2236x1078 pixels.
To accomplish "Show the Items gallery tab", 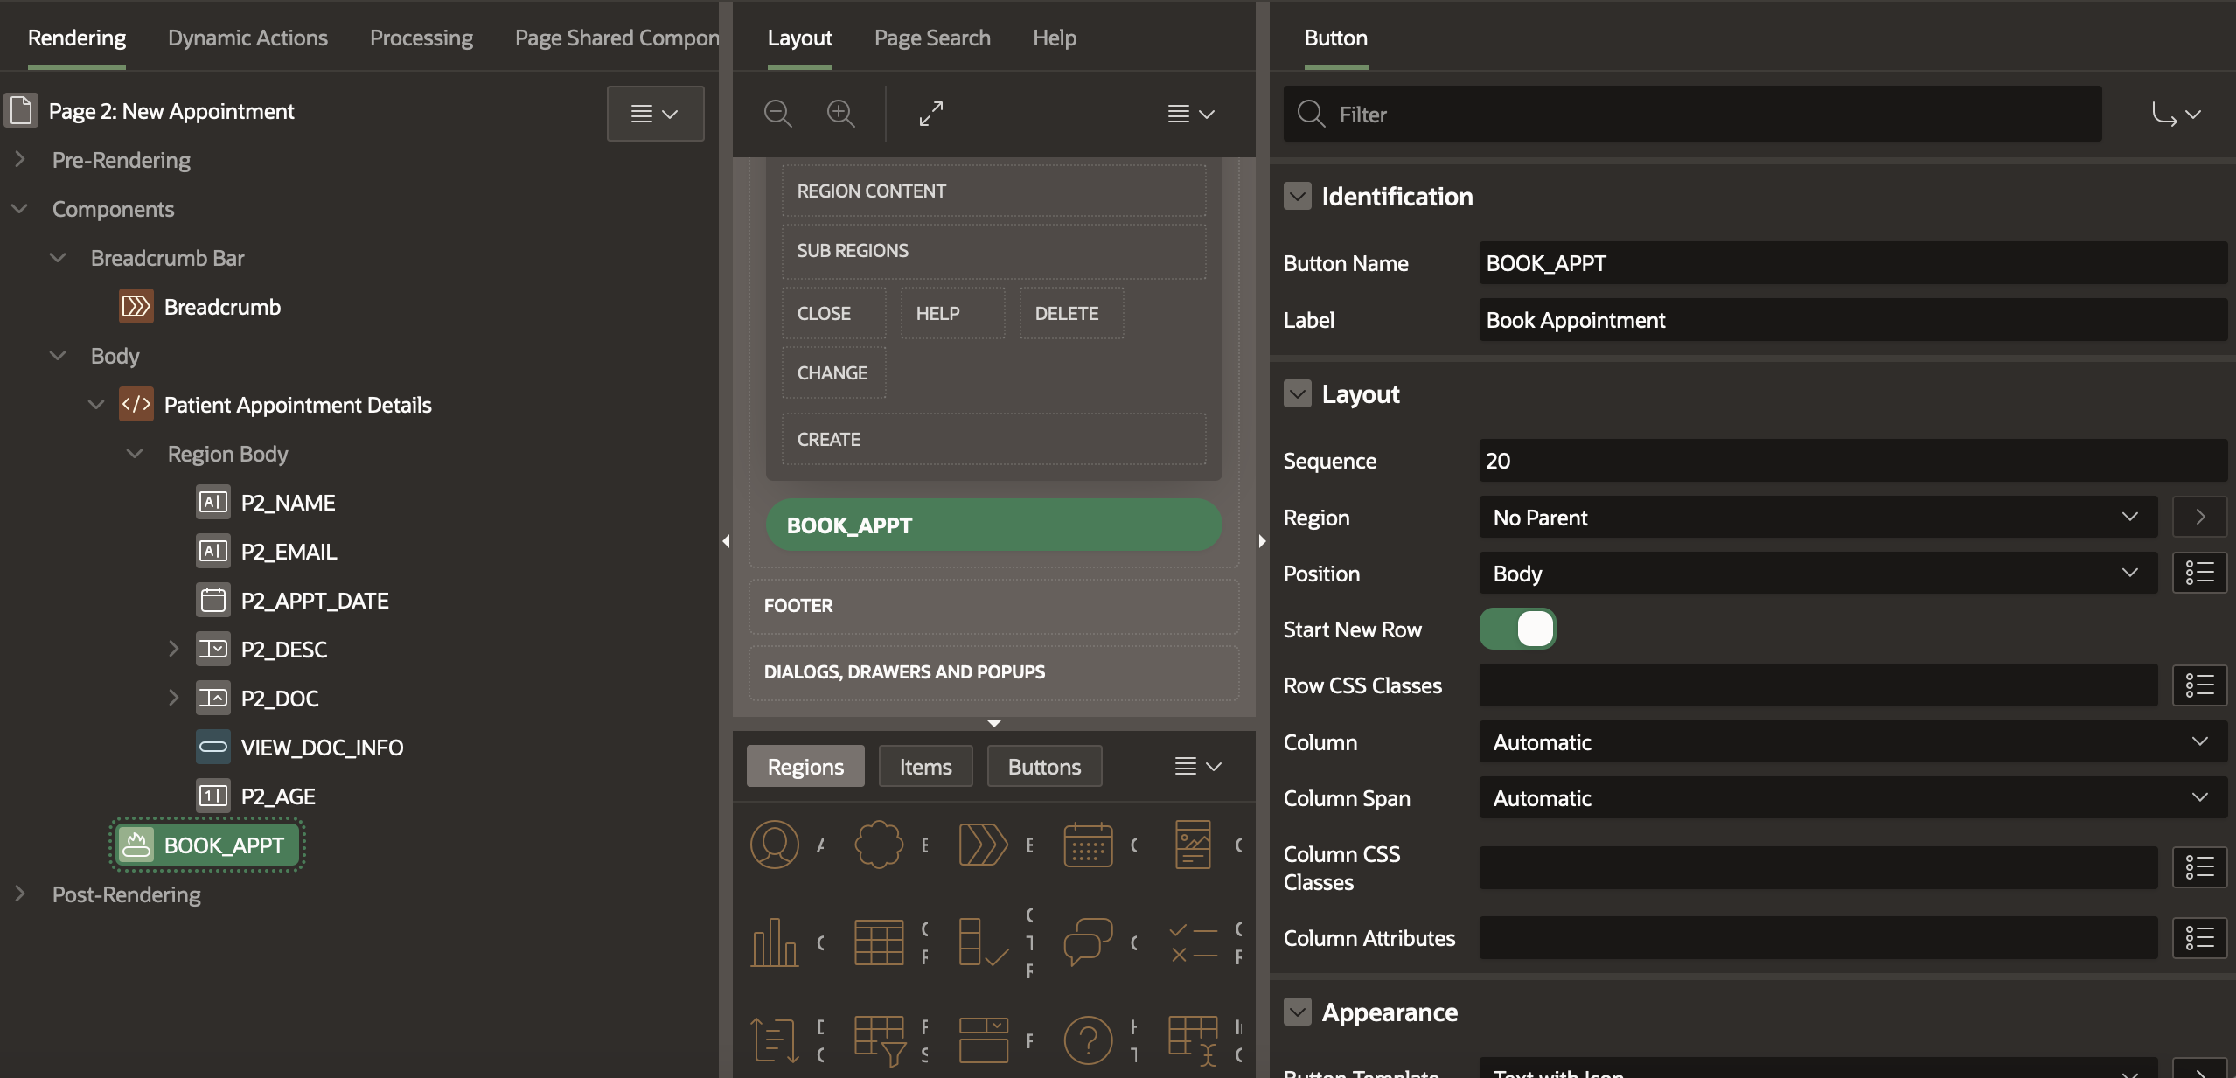I will [x=925, y=767].
